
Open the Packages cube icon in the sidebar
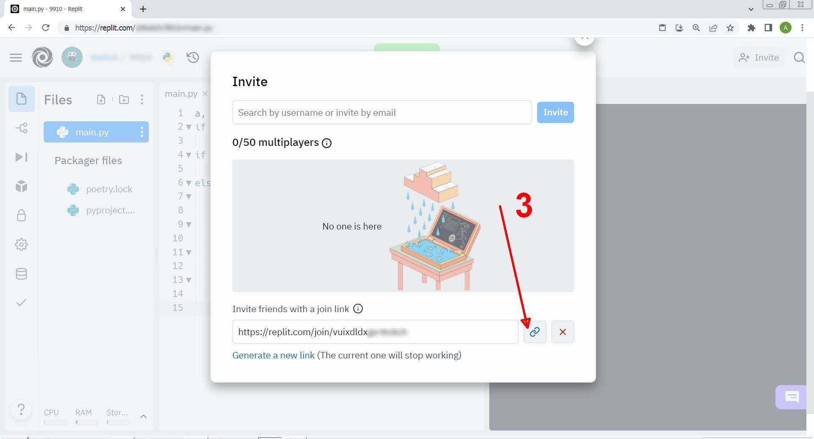[x=22, y=186]
